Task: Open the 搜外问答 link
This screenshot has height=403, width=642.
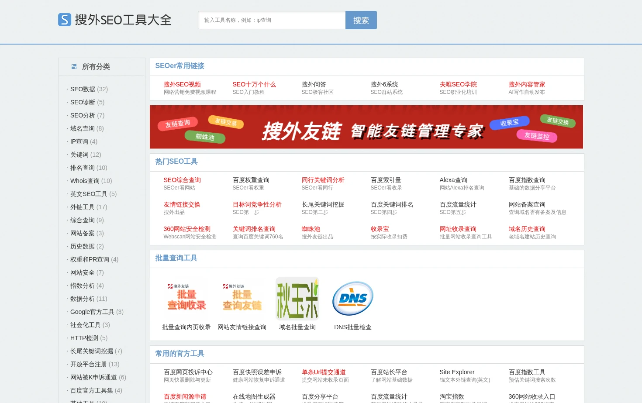Action: click(x=314, y=84)
